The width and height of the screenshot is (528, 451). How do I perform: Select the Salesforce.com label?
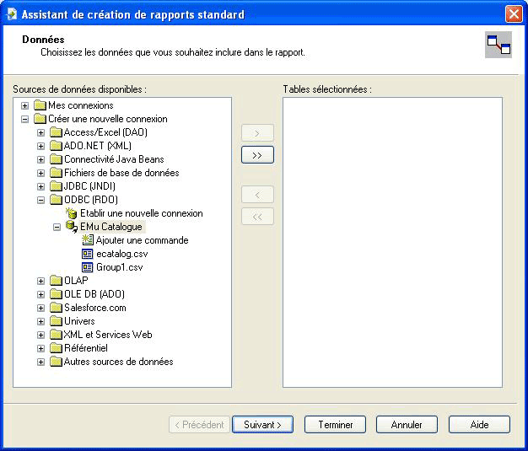(95, 308)
